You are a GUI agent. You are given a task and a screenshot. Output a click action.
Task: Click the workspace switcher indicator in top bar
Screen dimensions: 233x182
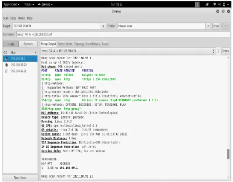[197, 4]
